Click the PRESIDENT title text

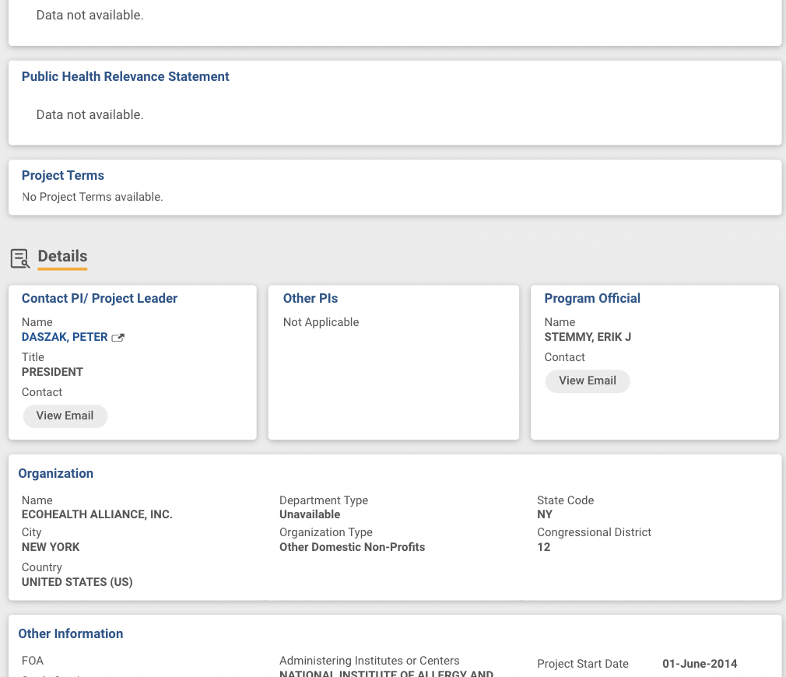tap(52, 372)
